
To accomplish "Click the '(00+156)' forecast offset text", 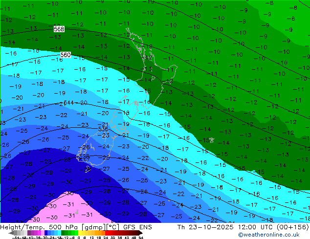I will coord(293,227).
